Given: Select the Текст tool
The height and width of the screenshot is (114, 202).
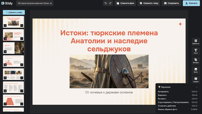Looking at the screenshot, I should (196, 51).
